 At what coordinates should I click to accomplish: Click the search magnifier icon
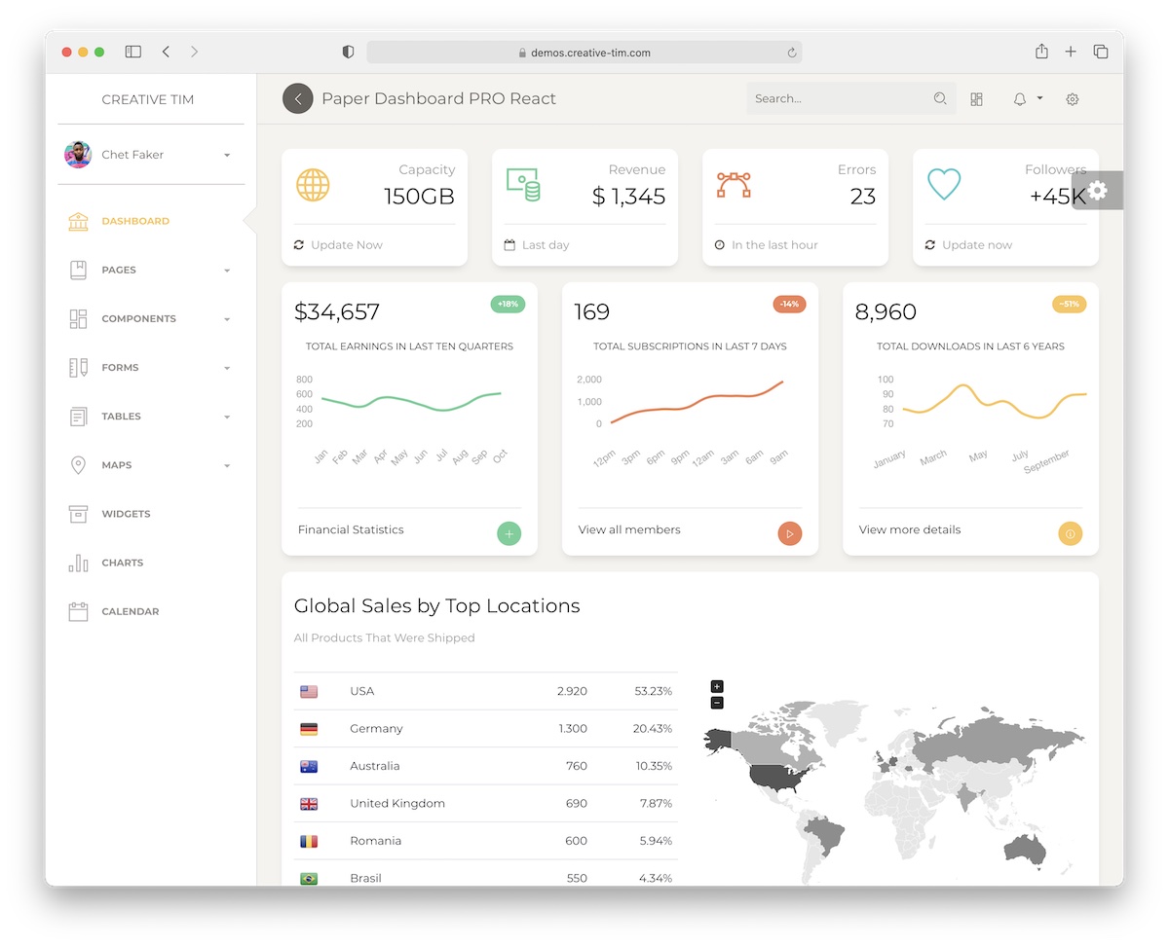(939, 98)
